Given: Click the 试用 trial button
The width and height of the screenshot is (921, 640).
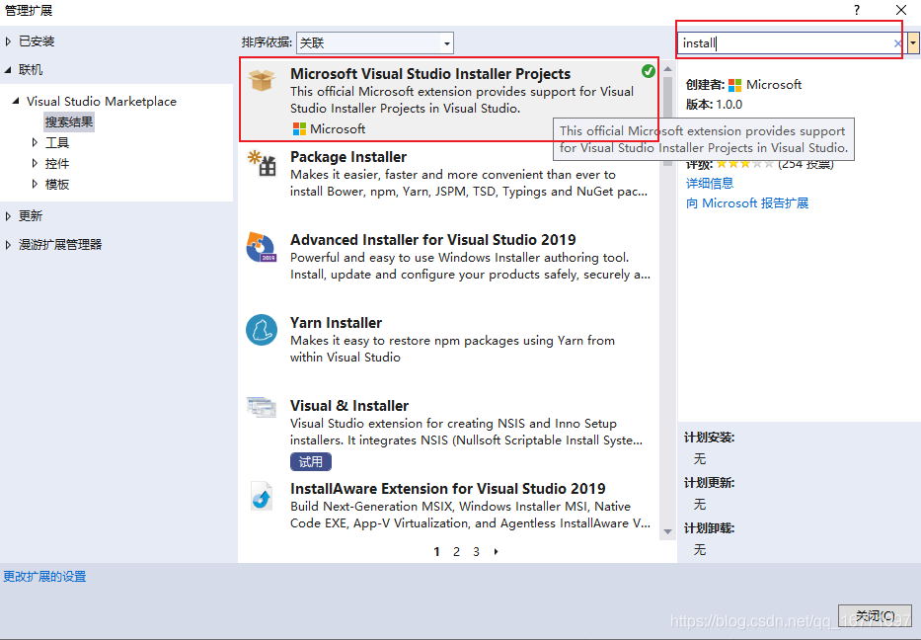Looking at the screenshot, I should pyautogui.click(x=311, y=462).
